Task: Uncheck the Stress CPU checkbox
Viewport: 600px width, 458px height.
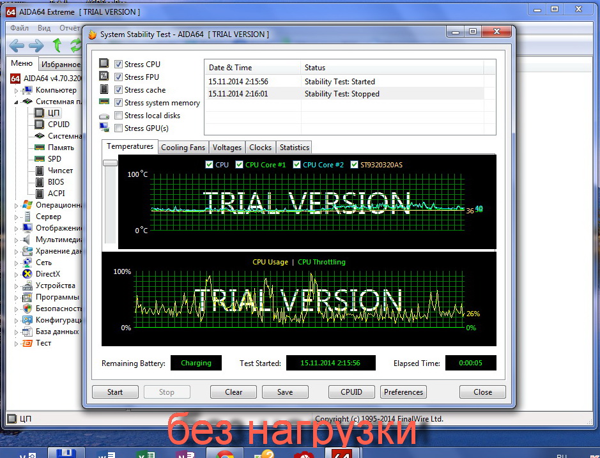Action: pyautogui.click(x=118, y=65)
